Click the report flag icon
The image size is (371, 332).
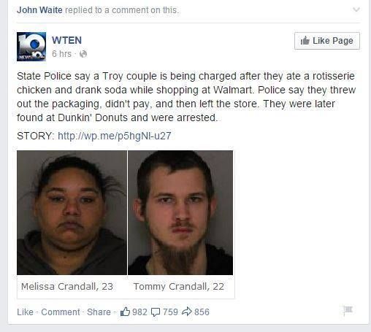click(x=348, y=310)
